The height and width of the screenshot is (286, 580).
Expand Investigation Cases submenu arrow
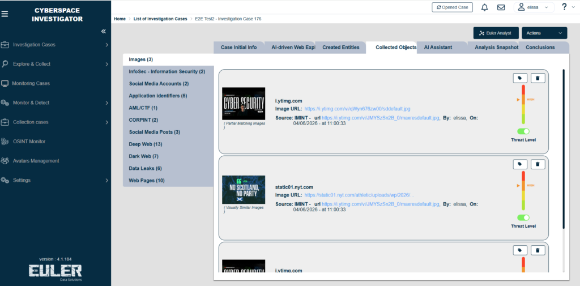point(106,45)
